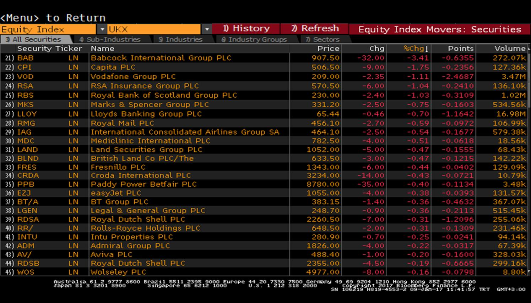Click the Name column header

click(102, 49)
